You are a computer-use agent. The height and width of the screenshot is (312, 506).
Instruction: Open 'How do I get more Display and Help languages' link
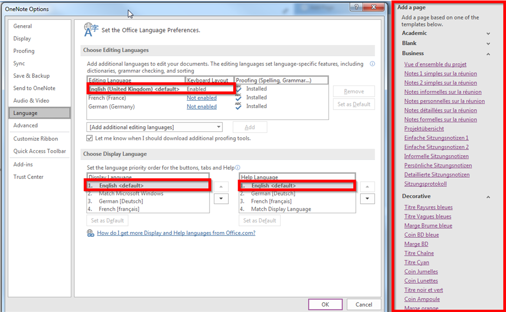(176, 233)
